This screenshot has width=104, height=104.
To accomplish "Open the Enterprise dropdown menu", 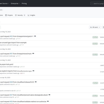I will tap(15, 3).
